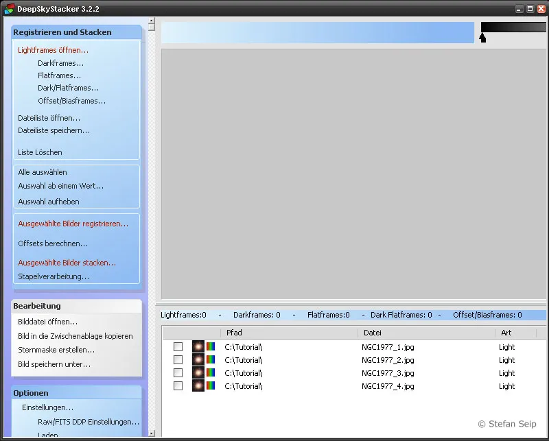Click the NGC1977_2.jpg star thumbnail icon
549x441 pixels.
click(x=198, y=359)
